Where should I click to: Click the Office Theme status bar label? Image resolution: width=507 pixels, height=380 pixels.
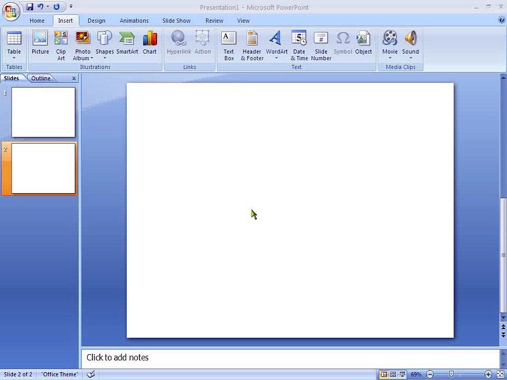point(60,374)
